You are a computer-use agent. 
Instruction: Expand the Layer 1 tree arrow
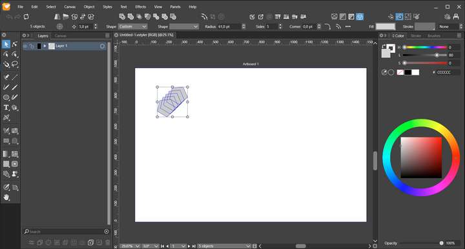(x=45, y=46)
